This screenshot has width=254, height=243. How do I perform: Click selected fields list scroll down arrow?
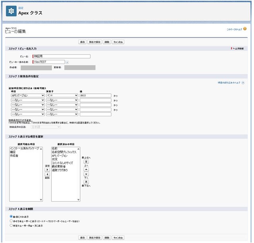click(79, 200)
